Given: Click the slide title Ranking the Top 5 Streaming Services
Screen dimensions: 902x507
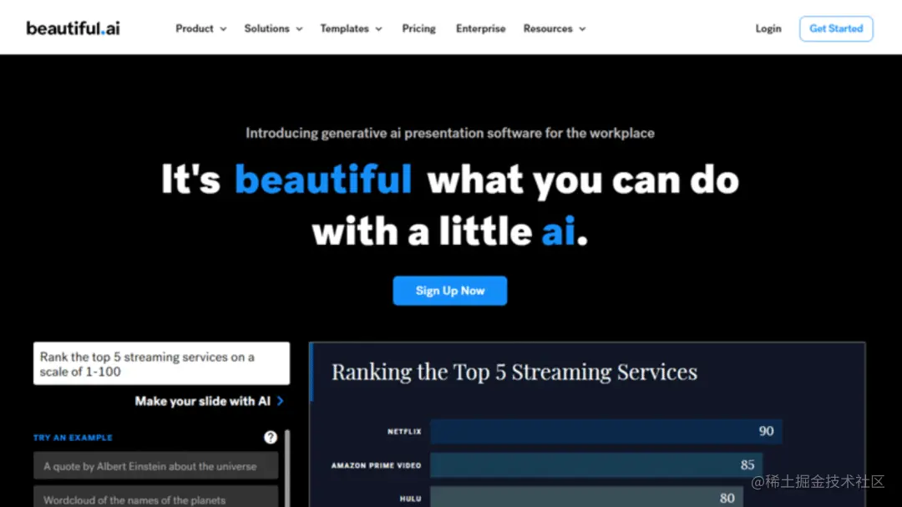Looking at the screenshot, I should [514, 373].
